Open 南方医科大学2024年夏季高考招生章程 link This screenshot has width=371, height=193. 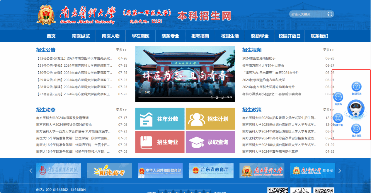[270, 151]
